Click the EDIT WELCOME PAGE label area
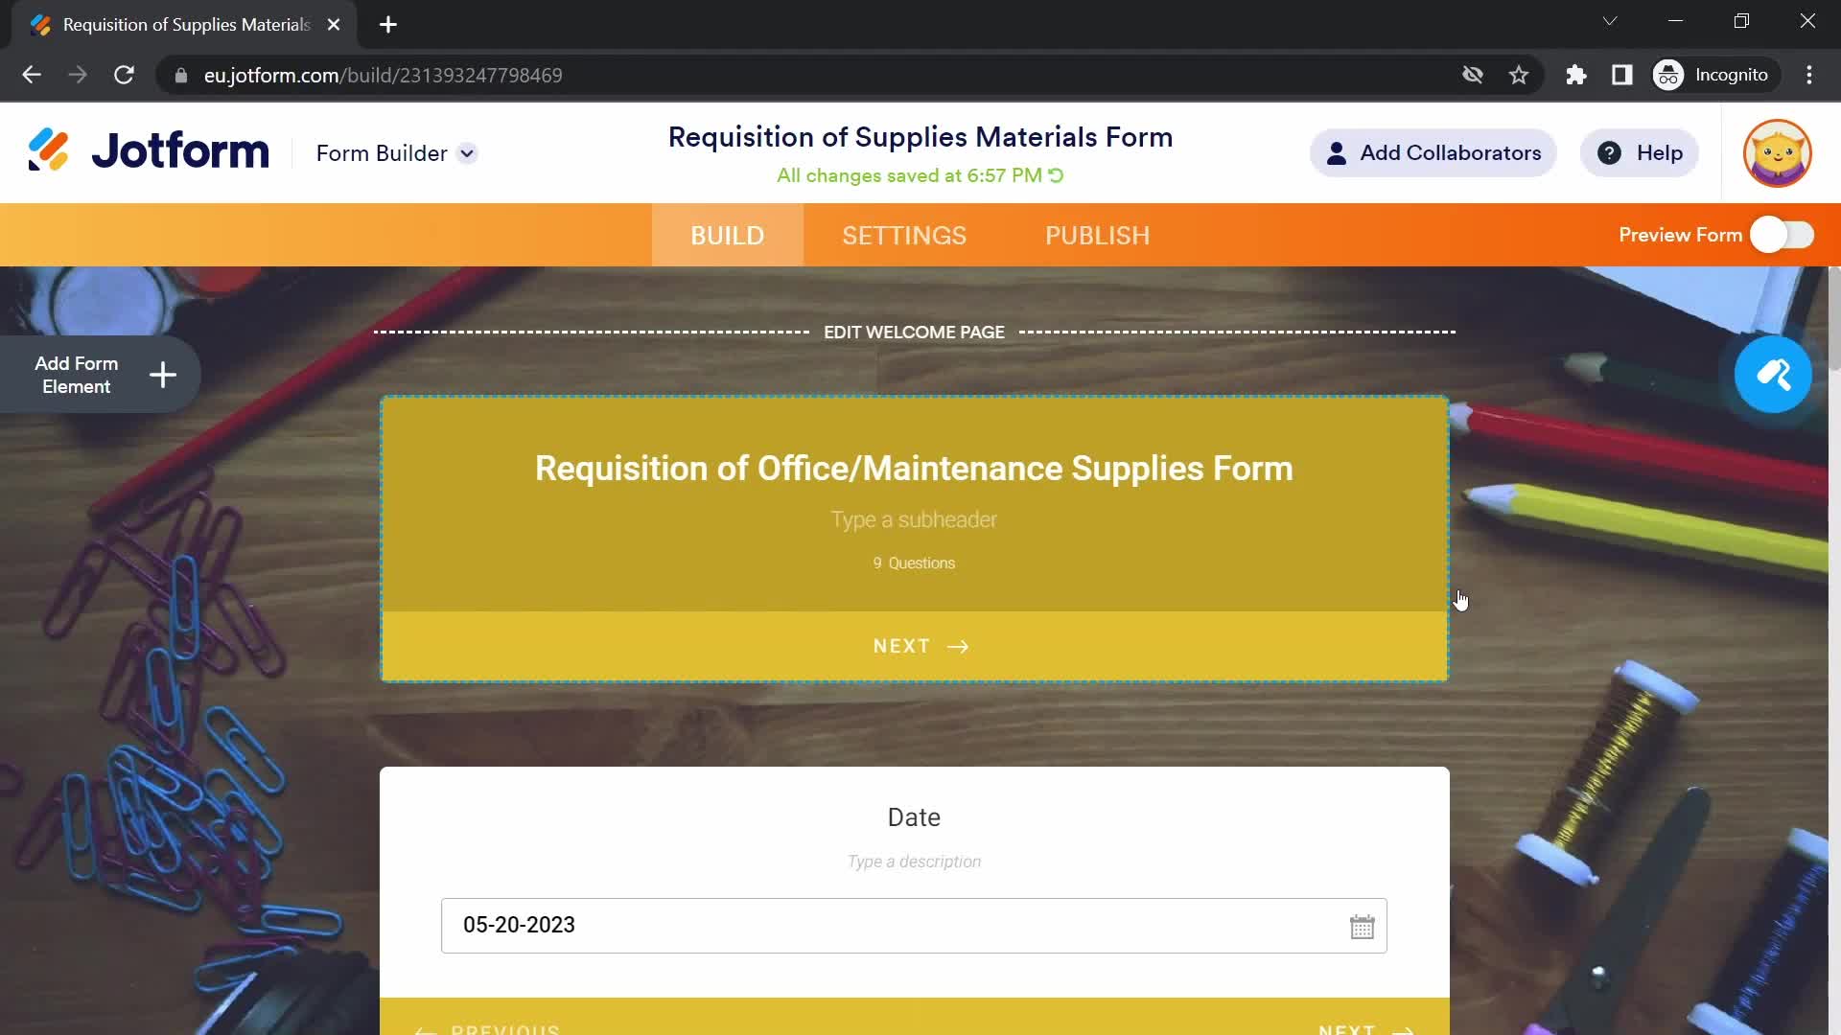Image resolution: width=1841 pixels, height=1035 pixels. tap(914, 331)
